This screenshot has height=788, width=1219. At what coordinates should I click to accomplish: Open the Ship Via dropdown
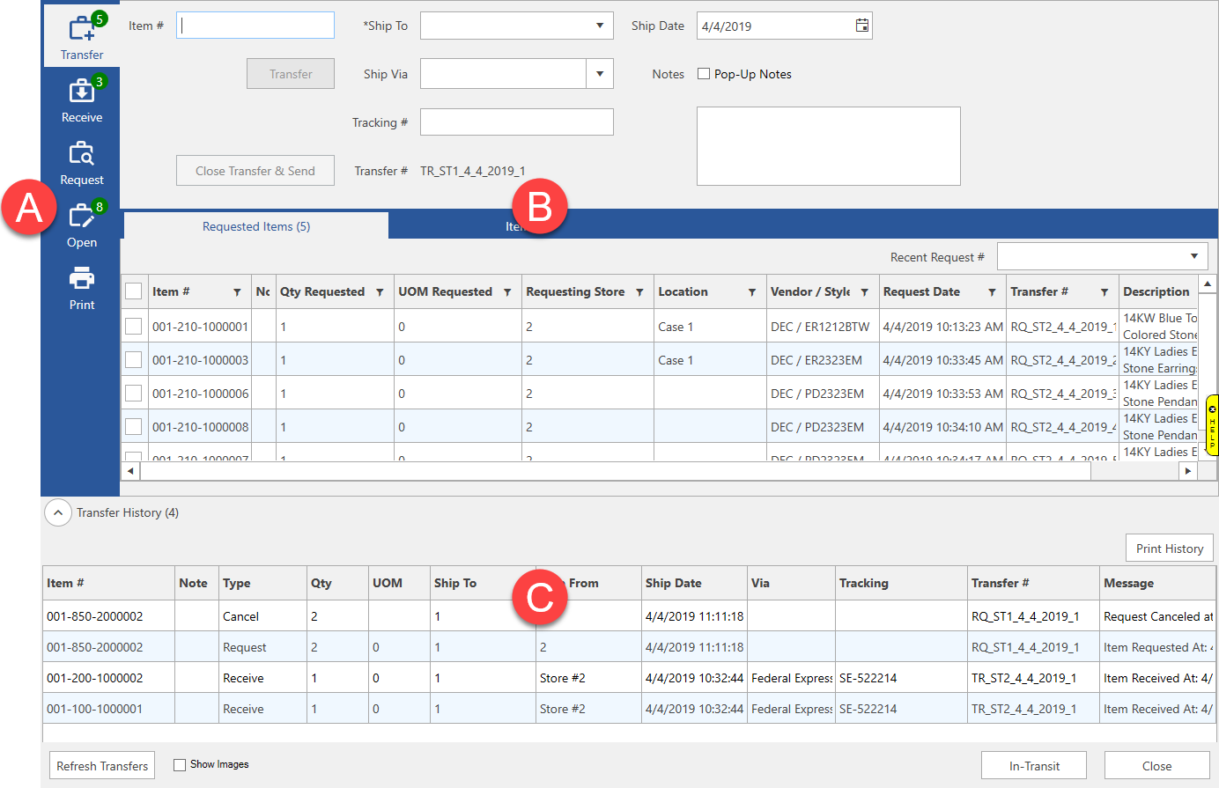(600, 74)
